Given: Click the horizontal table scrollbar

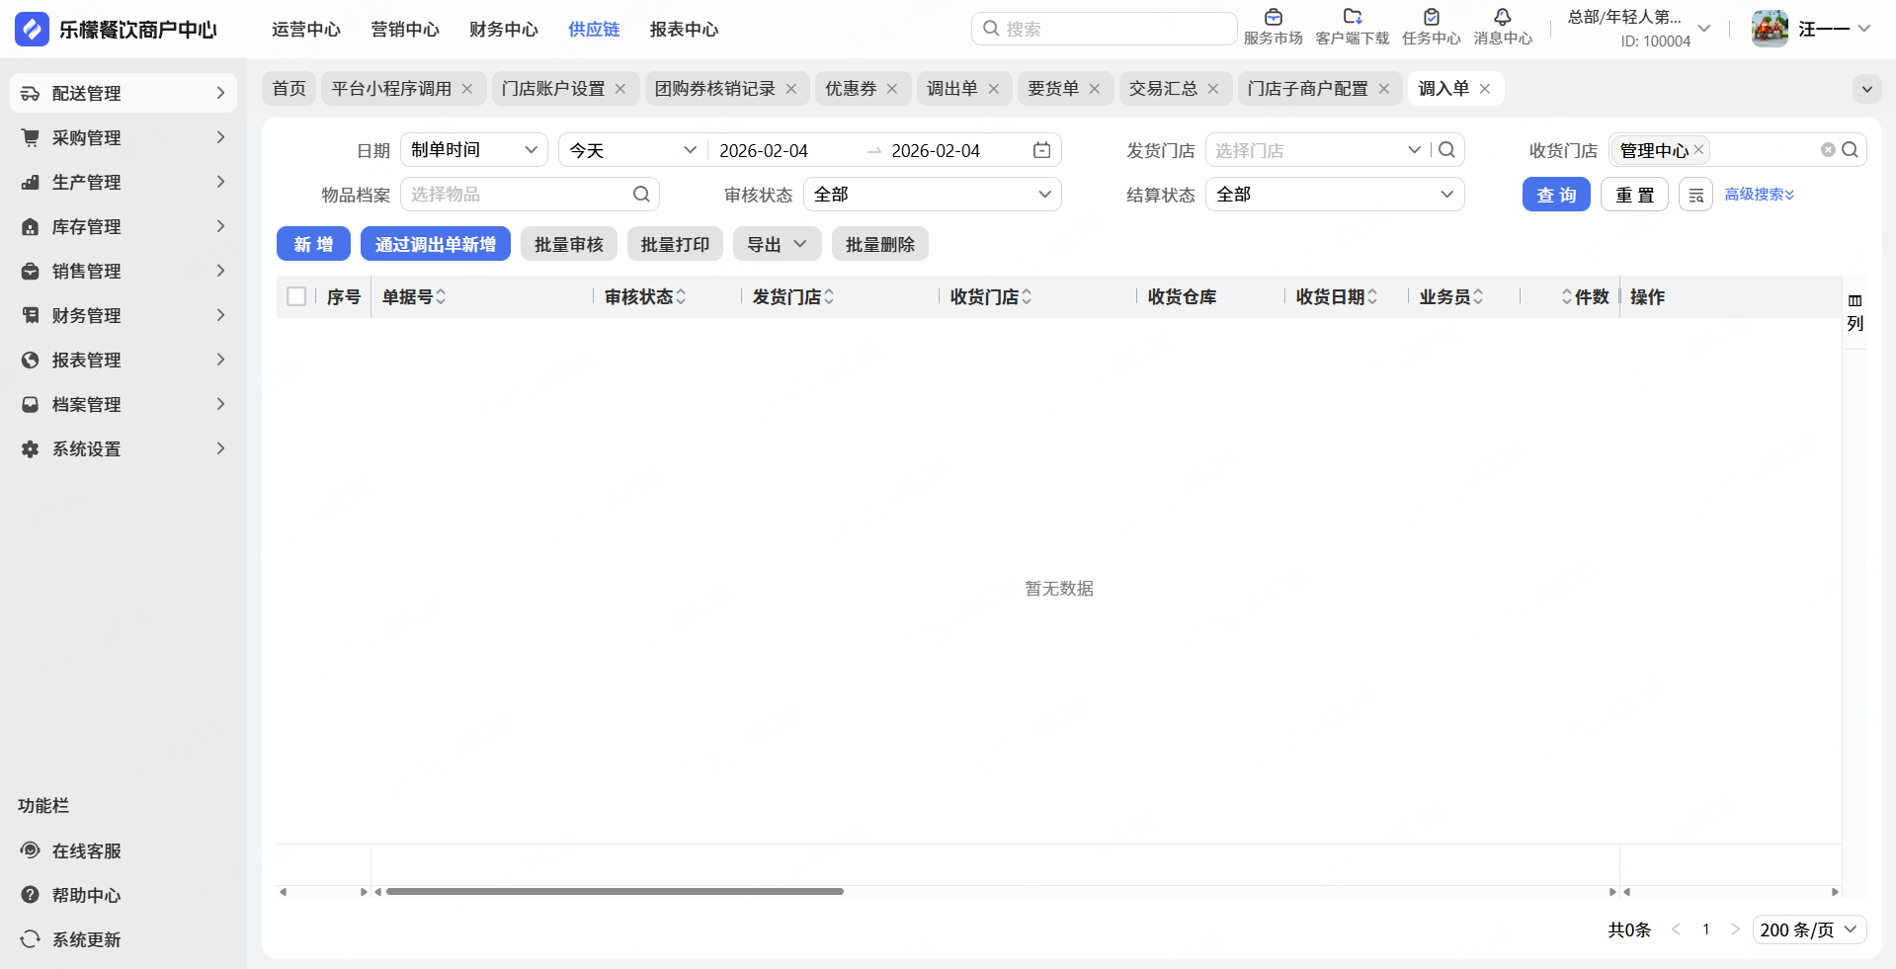Looking at the screenshot, I should coord(615,891).
